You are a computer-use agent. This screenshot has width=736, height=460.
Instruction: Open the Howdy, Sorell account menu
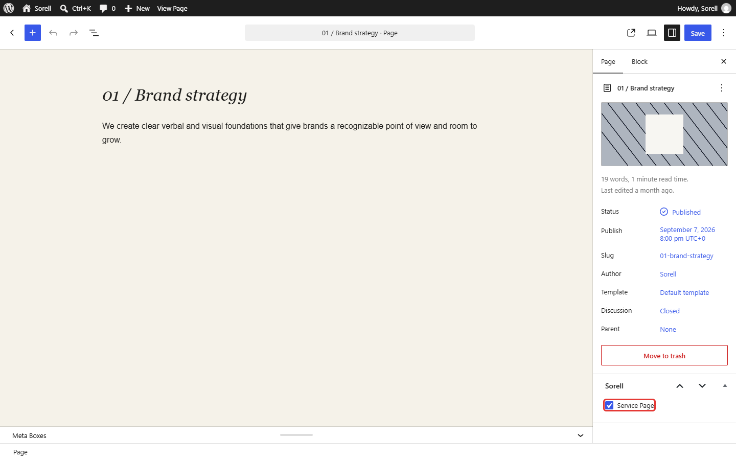point(704,8)
